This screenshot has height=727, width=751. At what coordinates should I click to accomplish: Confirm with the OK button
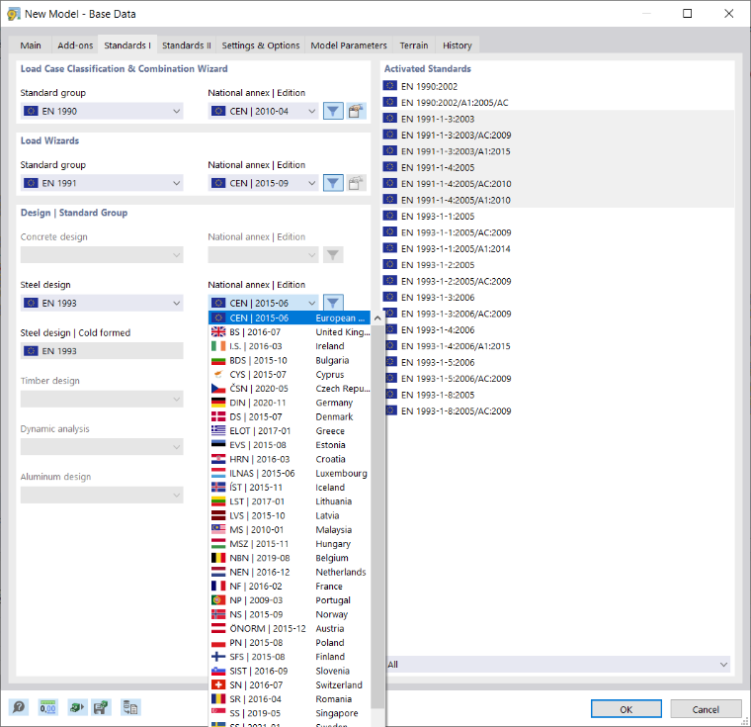[x=626, y=709]
